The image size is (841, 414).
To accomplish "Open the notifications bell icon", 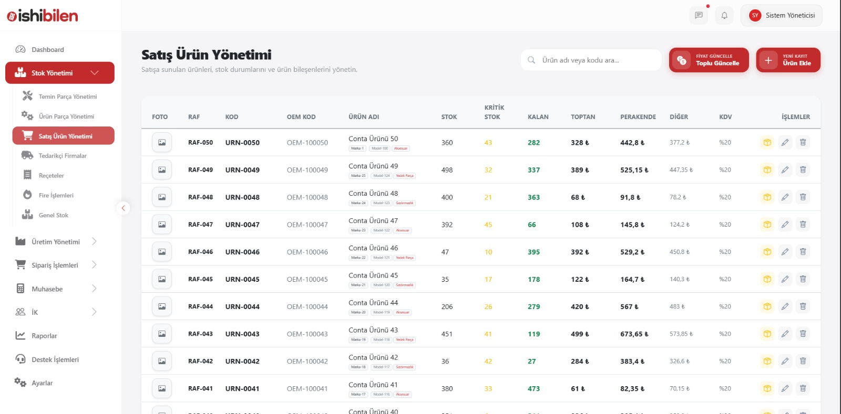I will [724, 15].
